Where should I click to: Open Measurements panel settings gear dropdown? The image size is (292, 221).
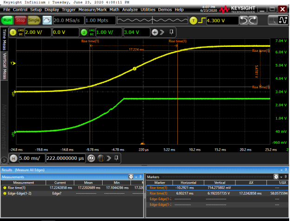click(131, 177)
